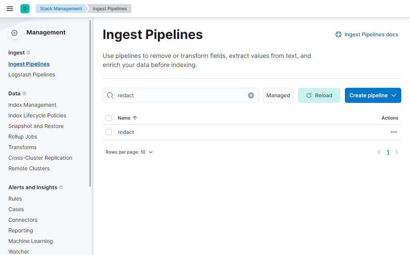Click Alerts and Insights help icon

[x=61, y=187]
